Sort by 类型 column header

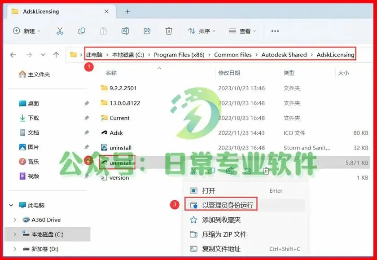click(289, 73)
